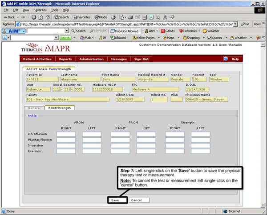Switch to the General tab
Screen dimensions: 267x215
click(34, 108)
